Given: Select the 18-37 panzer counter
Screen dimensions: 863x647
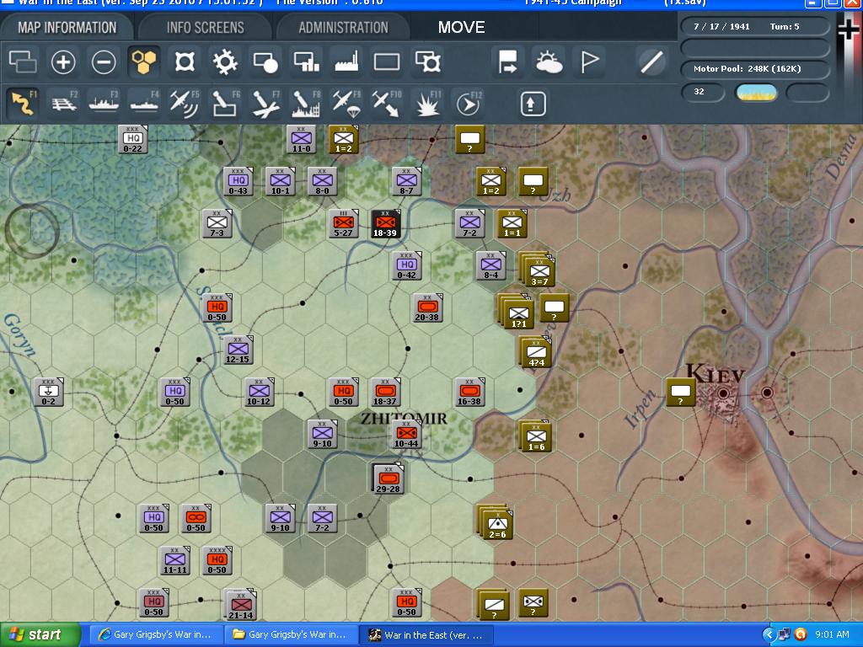Looking at the screenshot, I should click(385, 393).
